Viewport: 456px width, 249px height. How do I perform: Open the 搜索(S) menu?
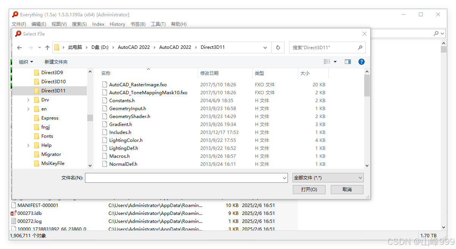79,24
